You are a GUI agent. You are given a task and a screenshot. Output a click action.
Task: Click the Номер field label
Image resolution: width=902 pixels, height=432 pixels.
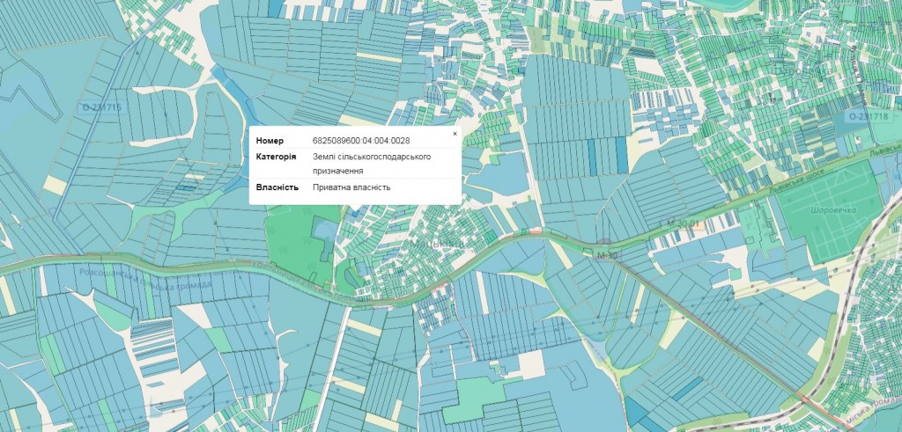pos(270,141)
